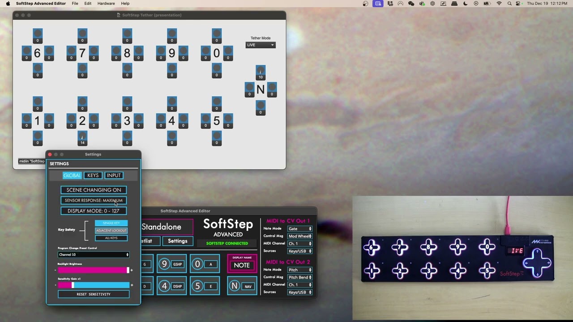Open CV Out 1 MIDI Channel dropdown
The height and width of the screenshot is (322, 573).
[x=299, y=244]
